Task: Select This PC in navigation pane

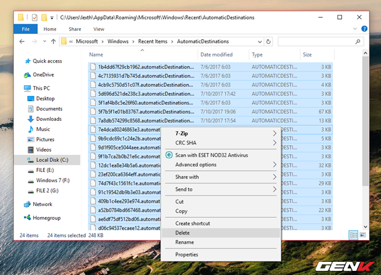Action: click(x=41, y=88)
